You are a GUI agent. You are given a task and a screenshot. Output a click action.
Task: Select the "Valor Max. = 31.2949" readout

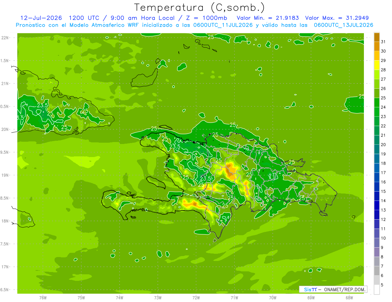pyautogui.click(x=337, y=18)
